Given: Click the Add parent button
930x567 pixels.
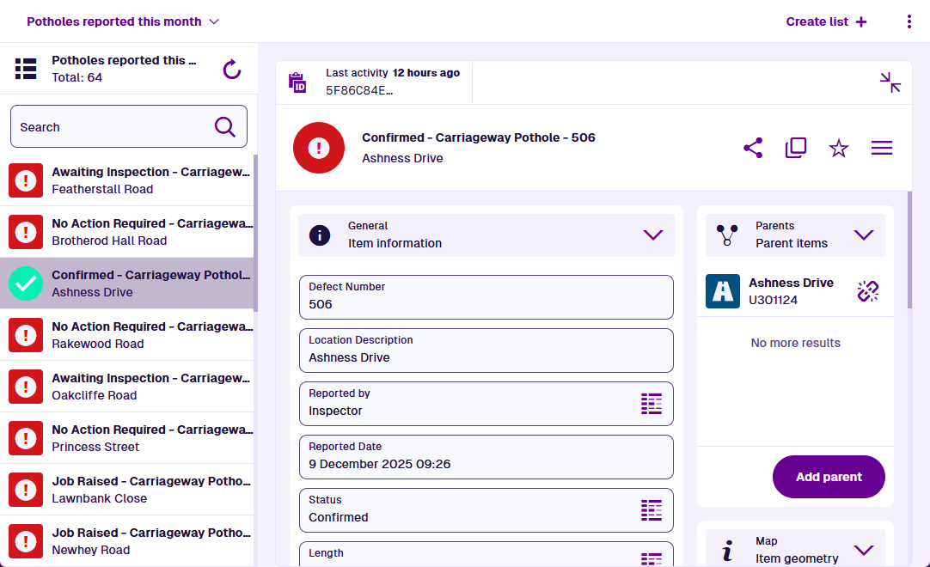Looking at the screenshot, I should click(829, 477).
